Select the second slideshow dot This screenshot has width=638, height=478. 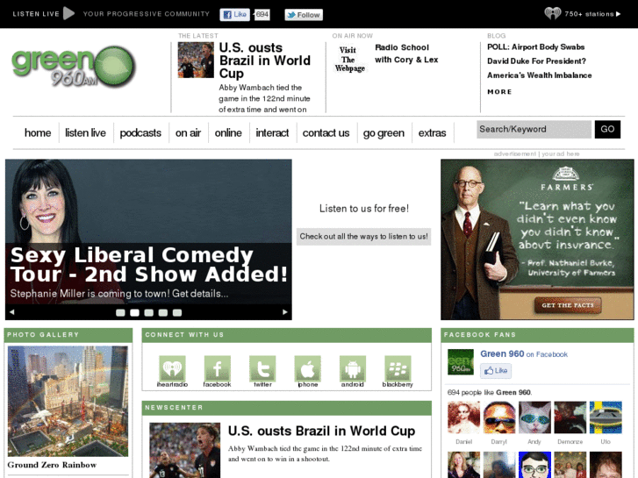tap(134, 312)
